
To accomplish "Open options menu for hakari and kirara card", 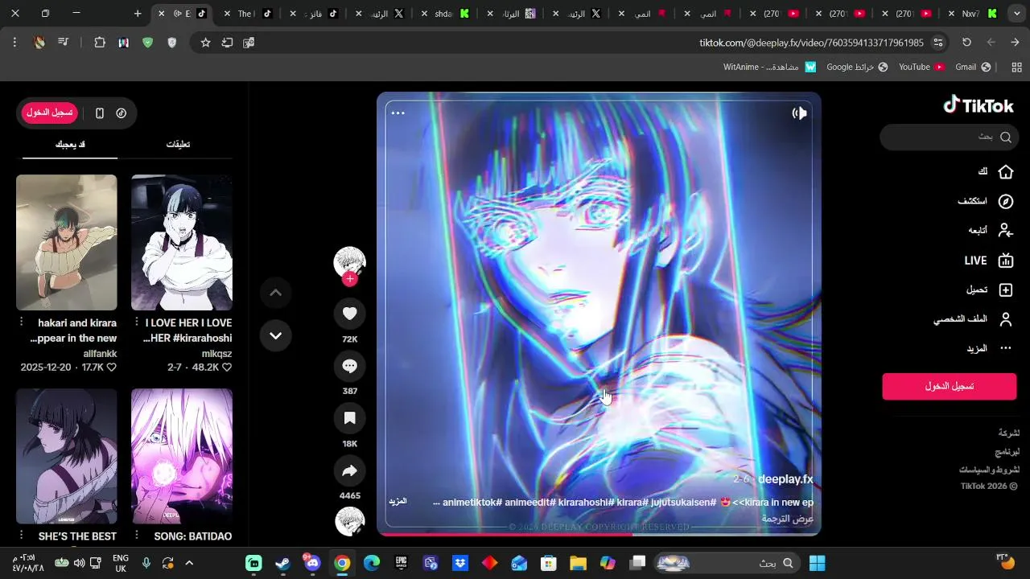I will click(22, 322).
